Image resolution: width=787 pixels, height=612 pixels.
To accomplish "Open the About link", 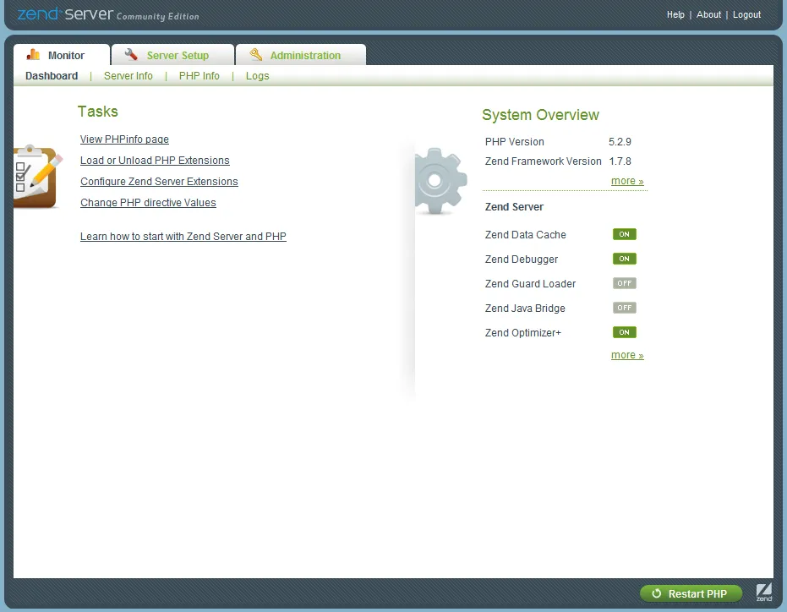I will pyautogui.click(x=708, y=14).
